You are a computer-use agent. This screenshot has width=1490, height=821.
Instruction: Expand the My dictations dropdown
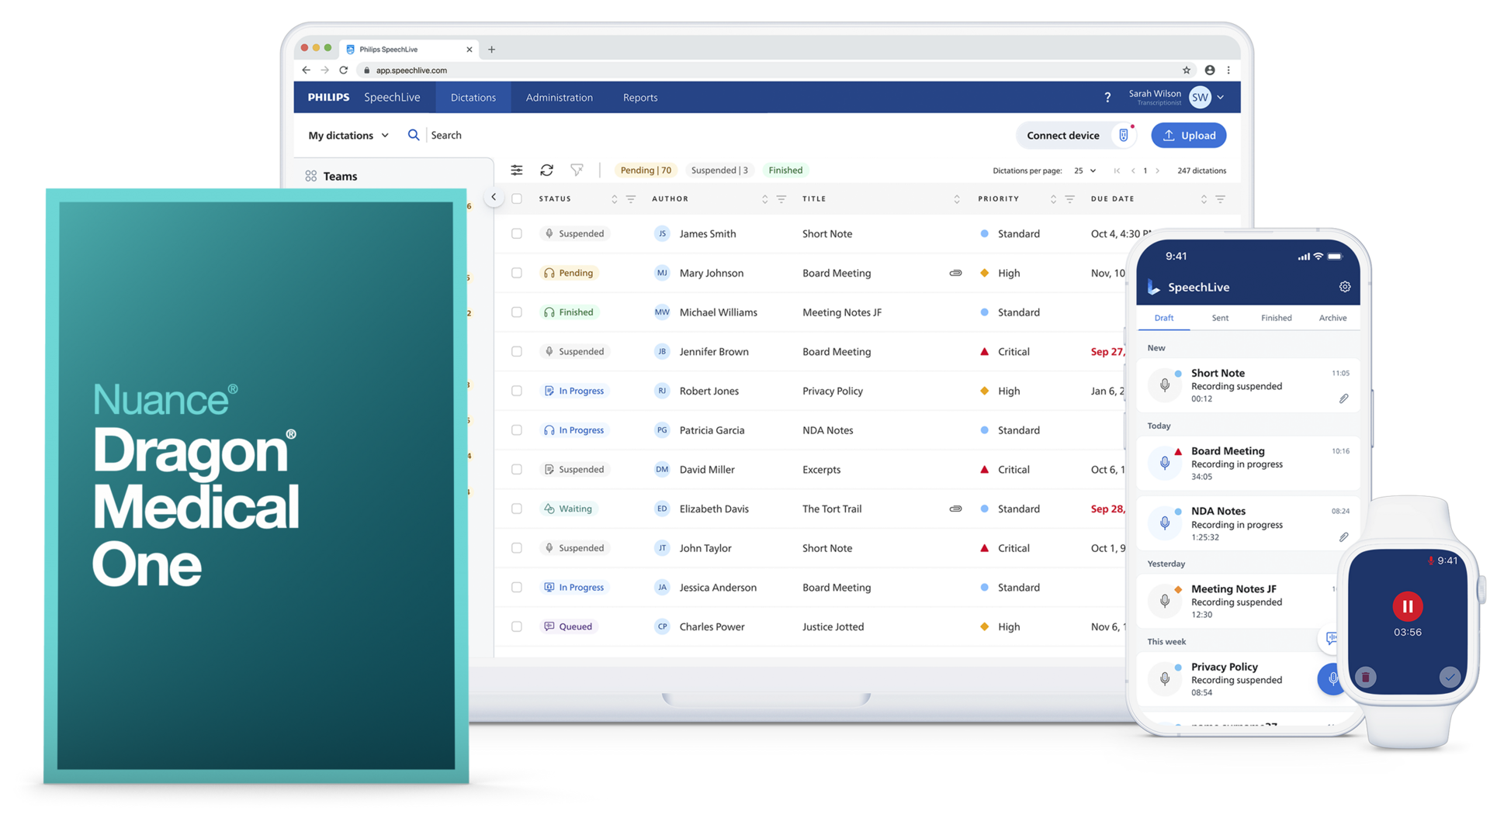348,135
